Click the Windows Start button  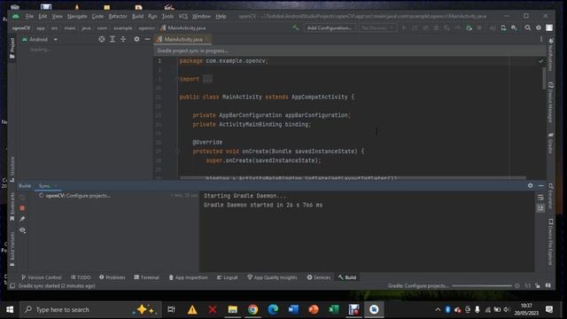10,309
